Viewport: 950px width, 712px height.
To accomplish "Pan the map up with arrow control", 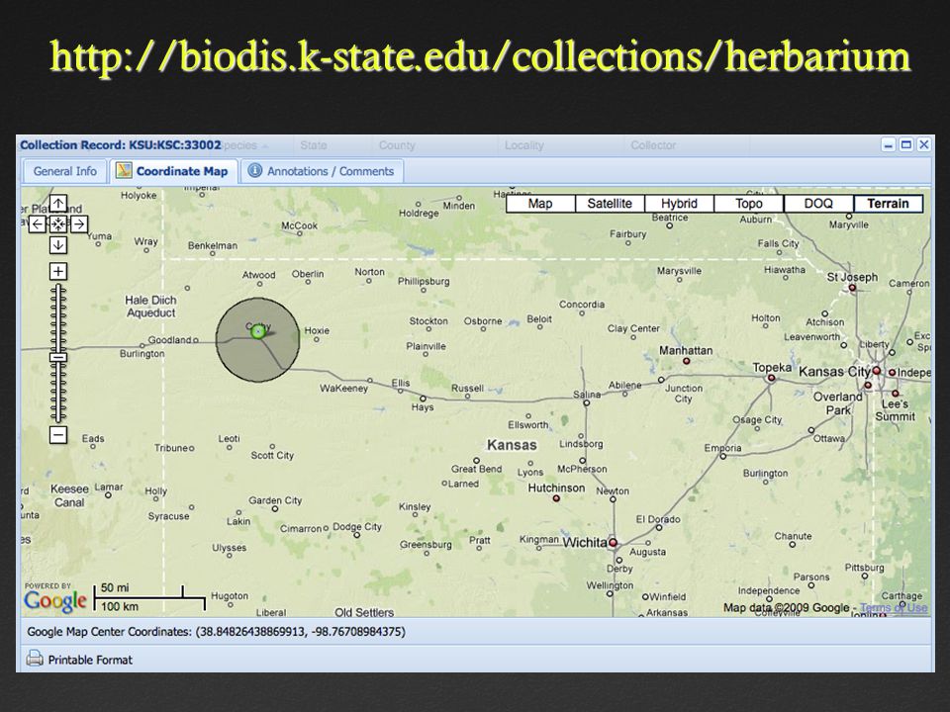I will pos(58,204).
